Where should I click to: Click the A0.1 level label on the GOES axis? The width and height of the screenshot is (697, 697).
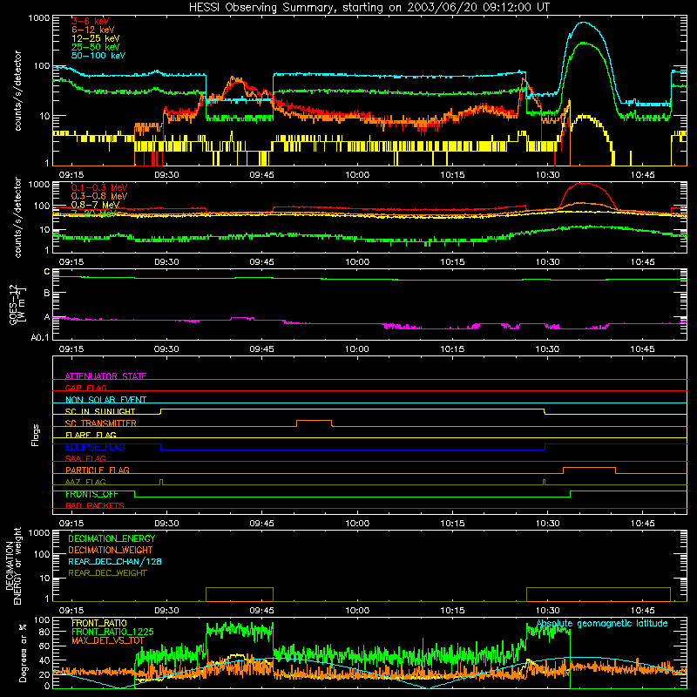(40, 337)
